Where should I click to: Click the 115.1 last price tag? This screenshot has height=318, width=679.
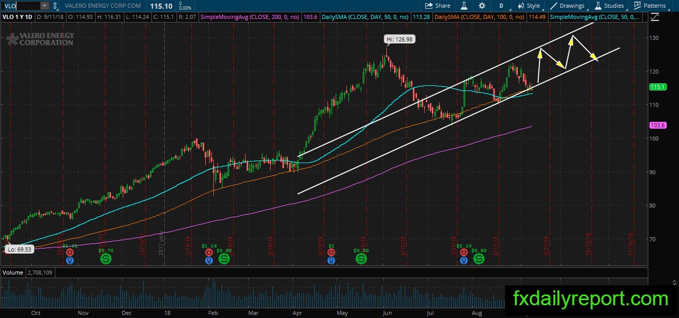[657, 87]
